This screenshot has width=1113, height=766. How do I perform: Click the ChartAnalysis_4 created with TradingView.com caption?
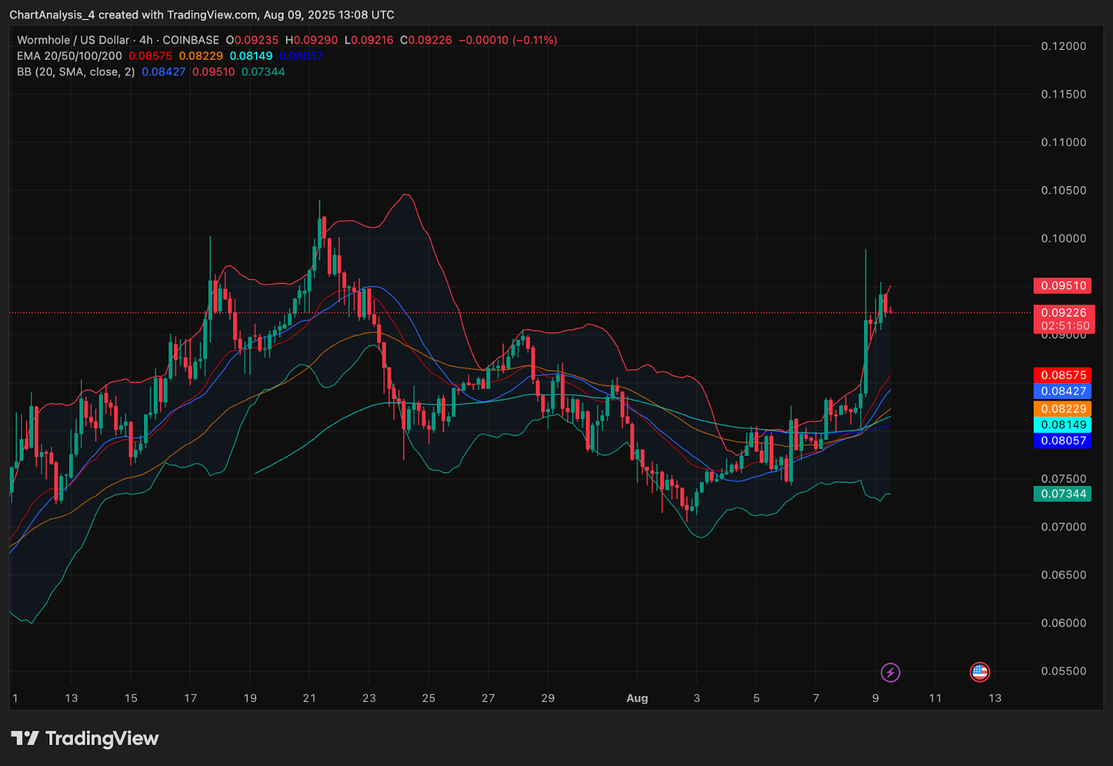point(202,15)
